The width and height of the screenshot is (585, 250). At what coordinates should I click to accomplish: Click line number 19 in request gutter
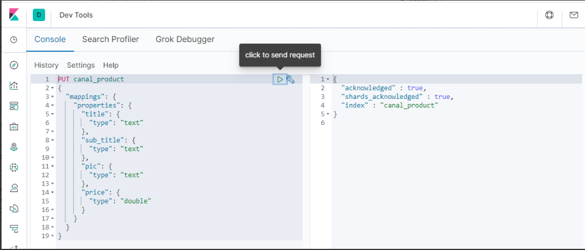pyautogui.click(x=45, y=236)
